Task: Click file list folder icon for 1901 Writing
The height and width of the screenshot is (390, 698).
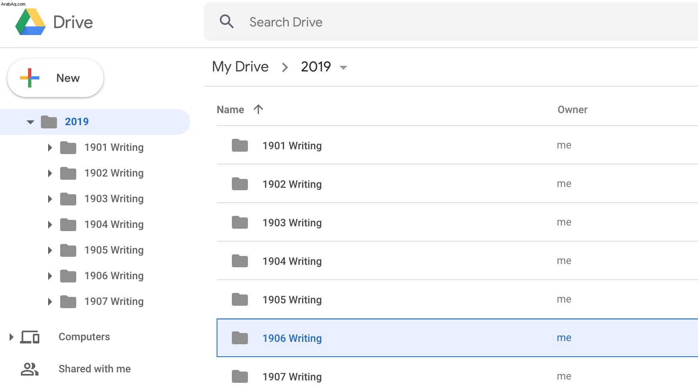Action: point(240,145)
